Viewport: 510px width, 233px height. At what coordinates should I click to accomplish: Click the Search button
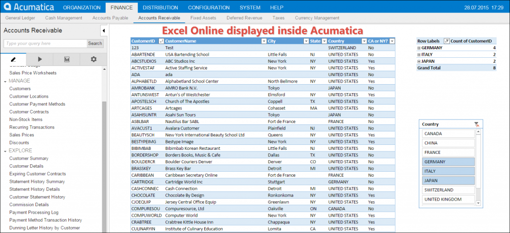[x=95, y=43]
